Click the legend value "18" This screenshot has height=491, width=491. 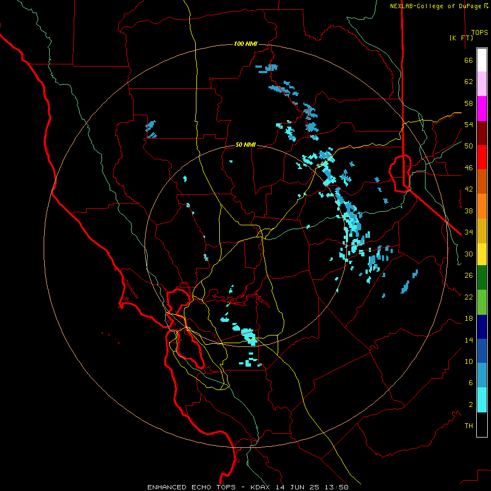[469, 319]
